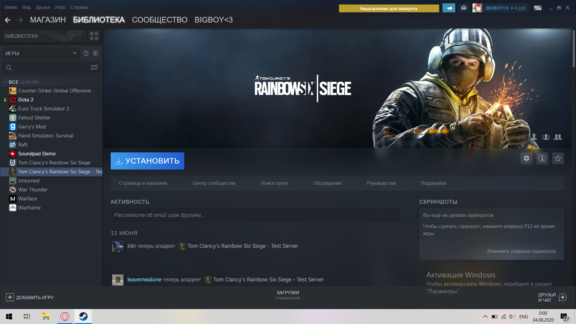Open the Друзья menu
Image resolution: width=576 pixels, height=324 pixels.
(43, 7)
